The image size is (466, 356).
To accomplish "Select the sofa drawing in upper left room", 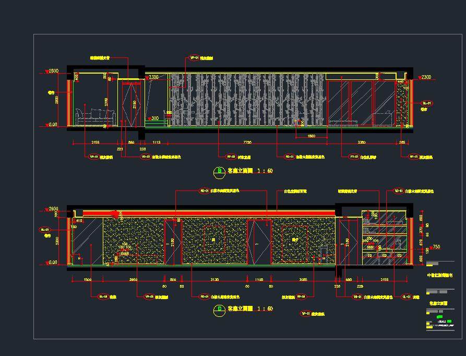I will click(95, 117).
